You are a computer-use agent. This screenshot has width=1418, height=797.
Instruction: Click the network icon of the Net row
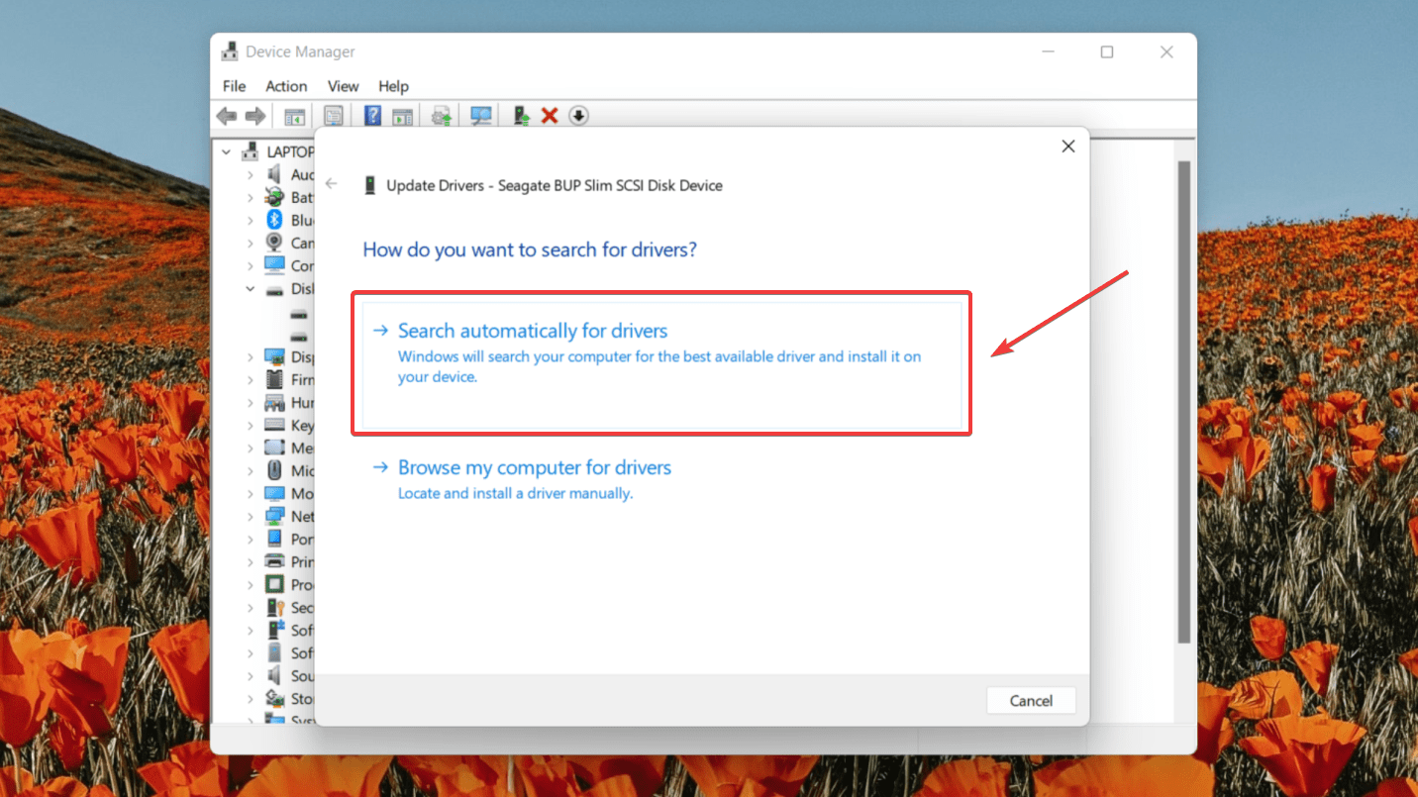point(274,516)
